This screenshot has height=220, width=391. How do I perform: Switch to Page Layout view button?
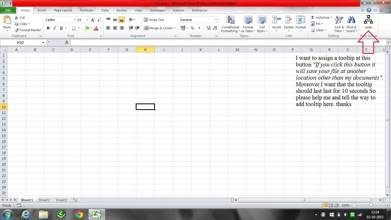click(x=331, y=205)
